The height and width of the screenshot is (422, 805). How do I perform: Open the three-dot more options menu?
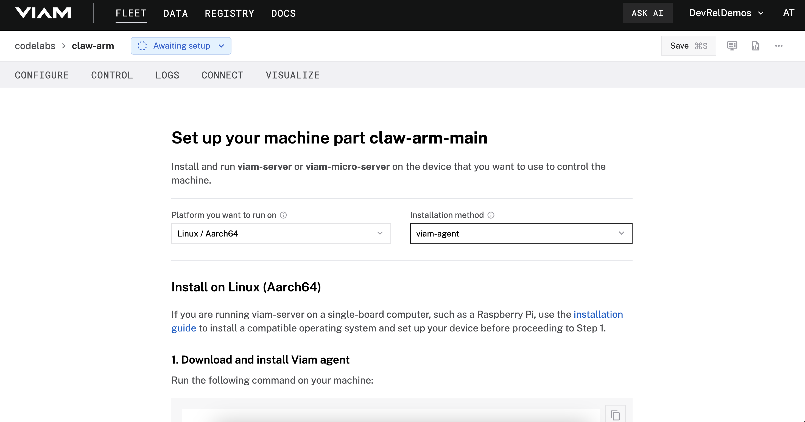(x=779, y=46)
